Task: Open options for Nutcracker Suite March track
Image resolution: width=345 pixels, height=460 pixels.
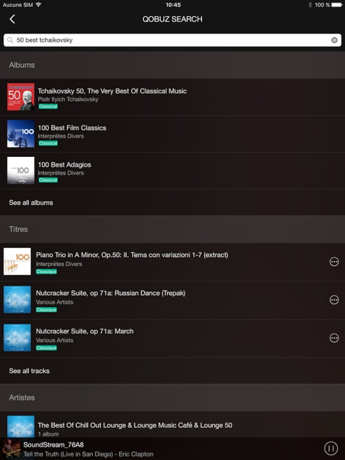Action: point(334,338)
